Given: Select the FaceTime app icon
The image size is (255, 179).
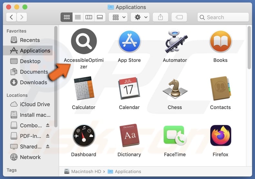Looking at the screenshot, I should (175, 135).
